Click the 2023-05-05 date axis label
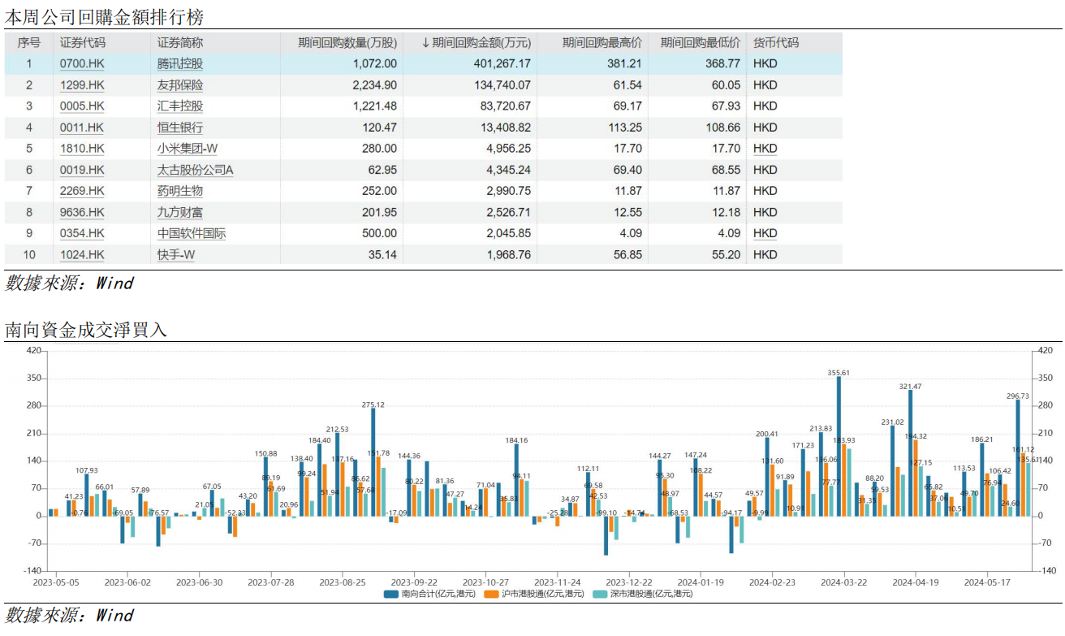Screen dimensions: 1065x636 [55, 582]
